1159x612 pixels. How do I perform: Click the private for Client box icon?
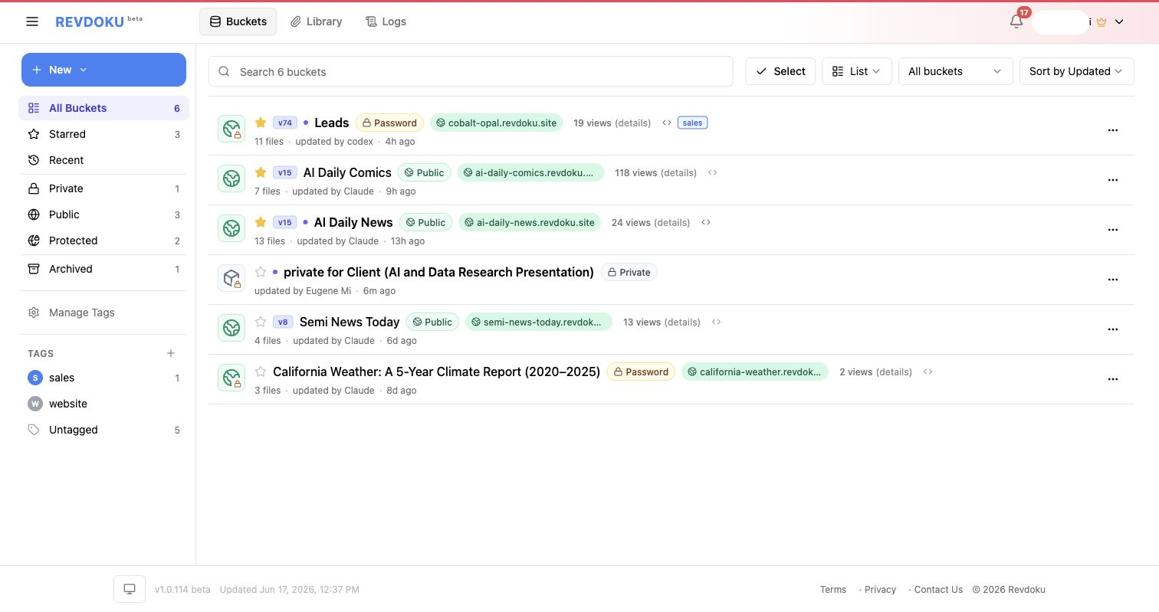click(x=231, y=278)
